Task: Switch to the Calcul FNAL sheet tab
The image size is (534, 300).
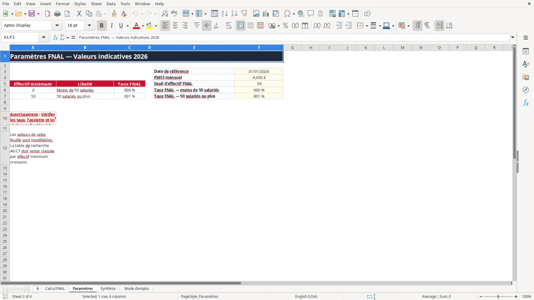Action: click(55, 289)
